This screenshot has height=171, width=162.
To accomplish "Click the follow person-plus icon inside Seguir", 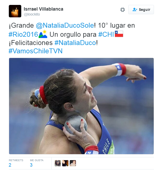I will (135, 10).
